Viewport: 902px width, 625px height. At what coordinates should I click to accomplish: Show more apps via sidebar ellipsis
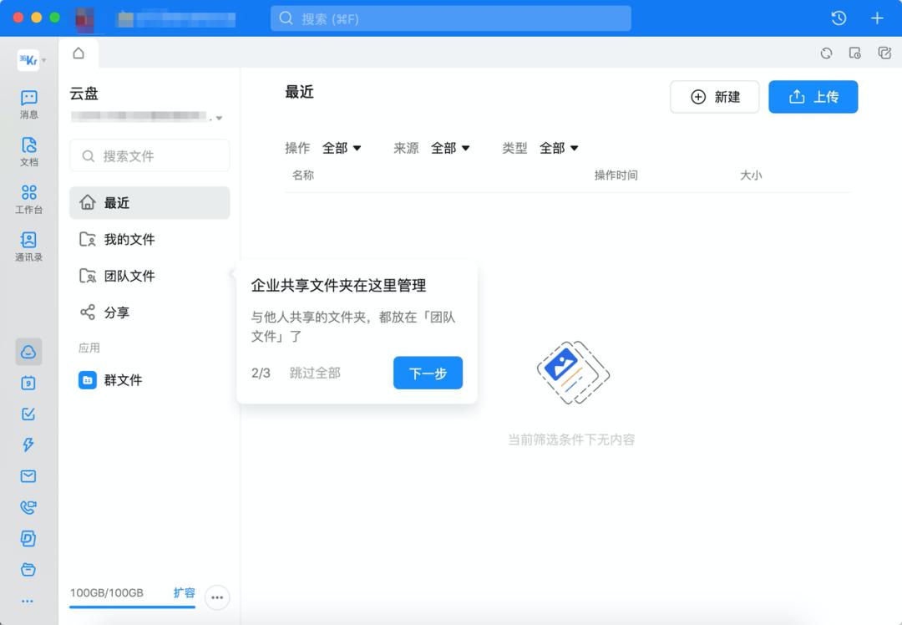click(28, 601)
